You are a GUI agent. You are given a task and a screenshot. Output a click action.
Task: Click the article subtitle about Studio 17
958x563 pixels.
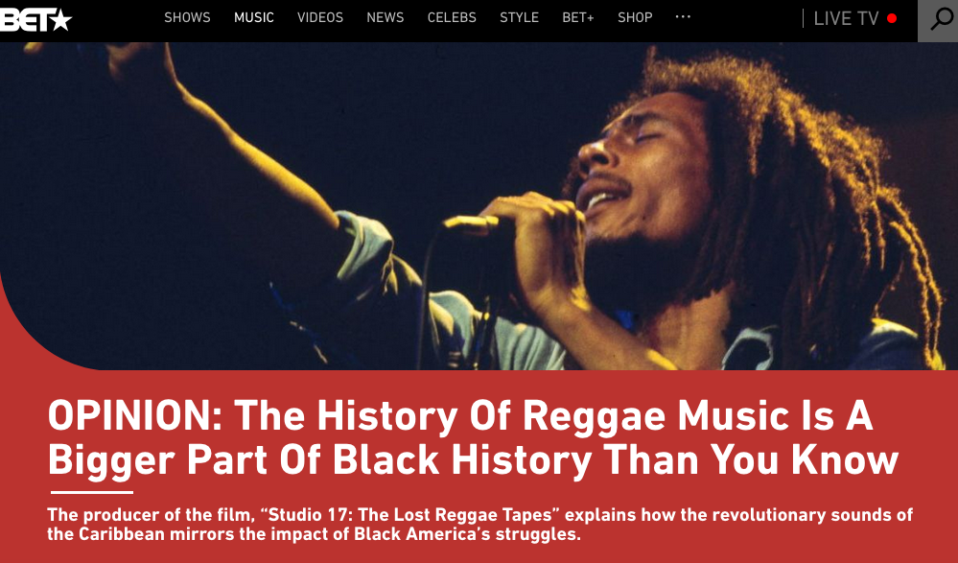point(479,524)
